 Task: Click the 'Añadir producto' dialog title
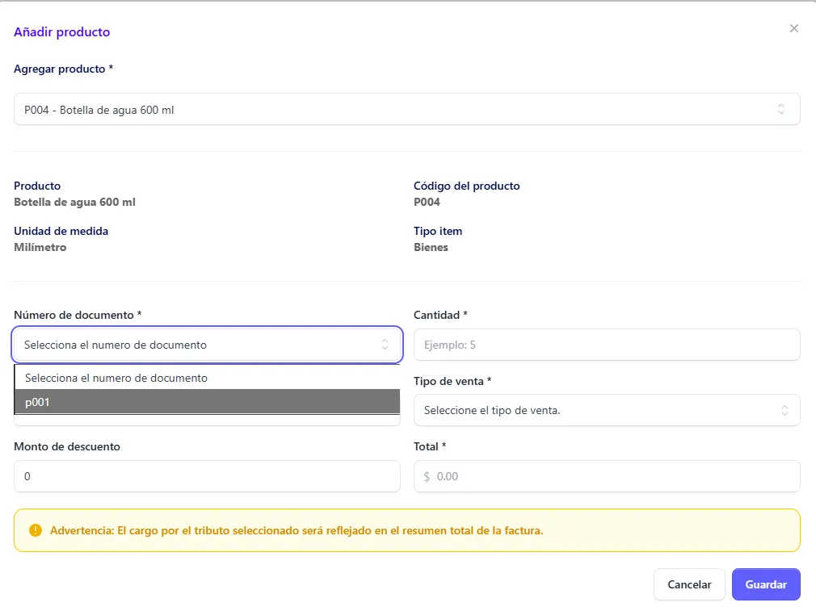(x=62, y=32)
